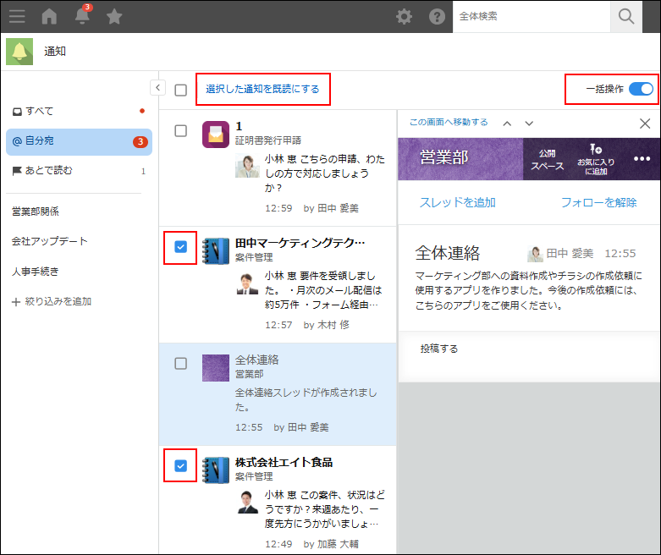Select the 自分宛 filter
This screenshot has width=661, height=555.
click(80, 141)
